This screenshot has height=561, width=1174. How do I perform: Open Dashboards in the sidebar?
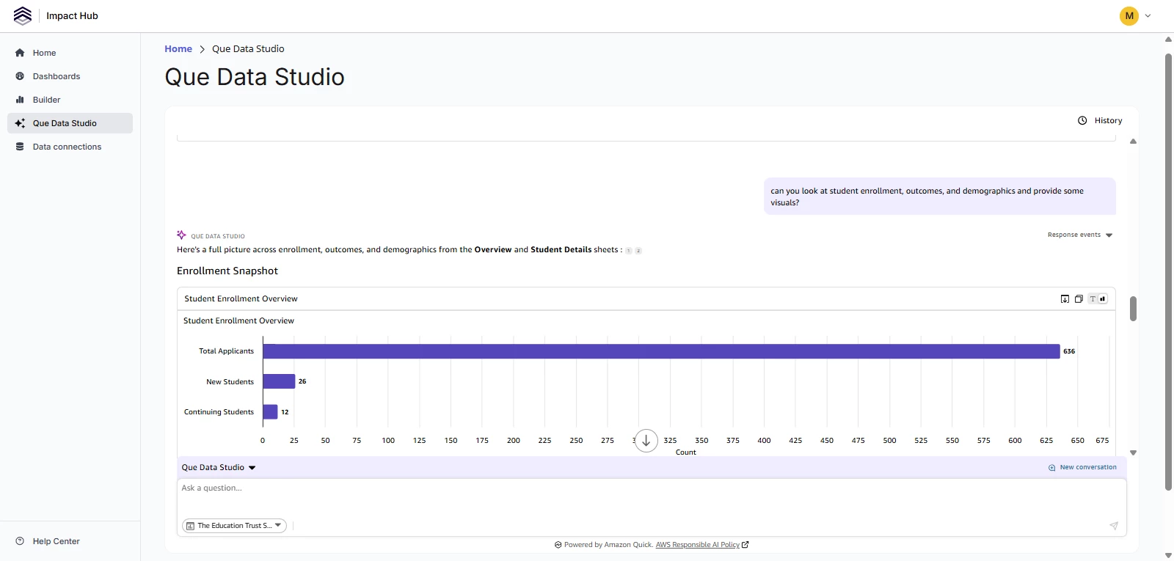click(70, 76)
